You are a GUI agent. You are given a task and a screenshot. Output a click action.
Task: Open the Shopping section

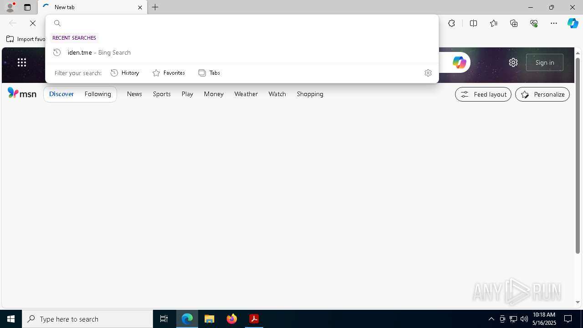coord(310,94)
